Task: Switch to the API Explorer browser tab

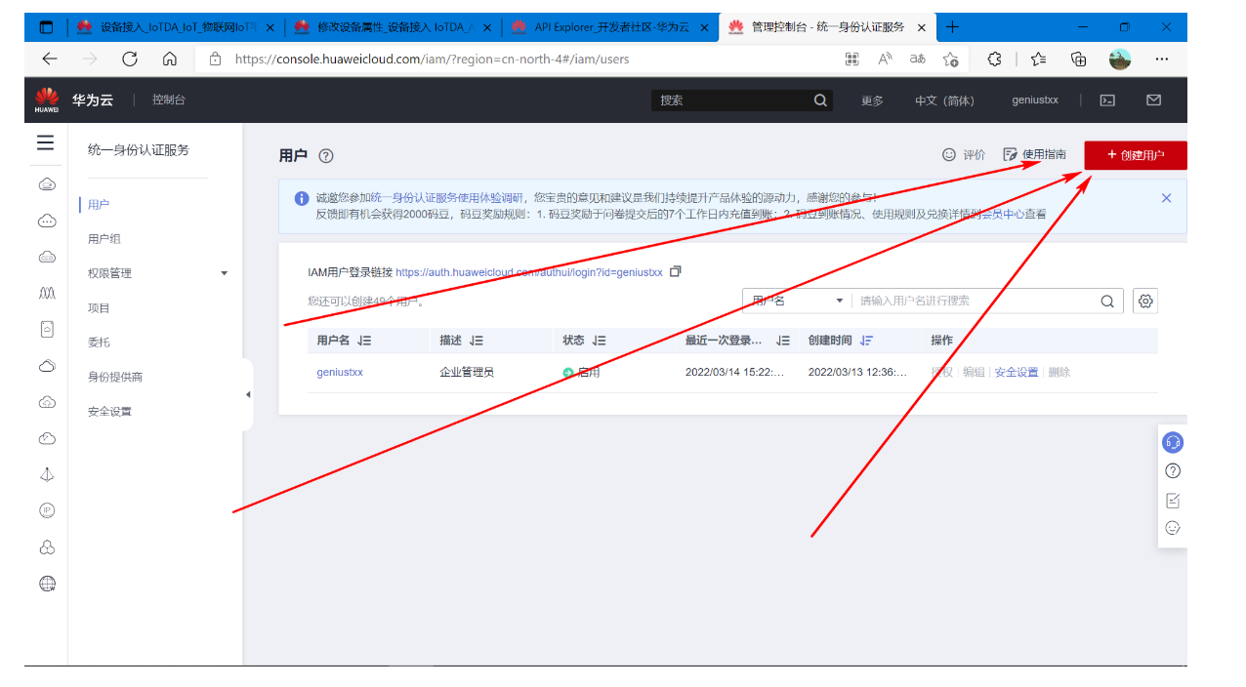Action: coord(610,27)
